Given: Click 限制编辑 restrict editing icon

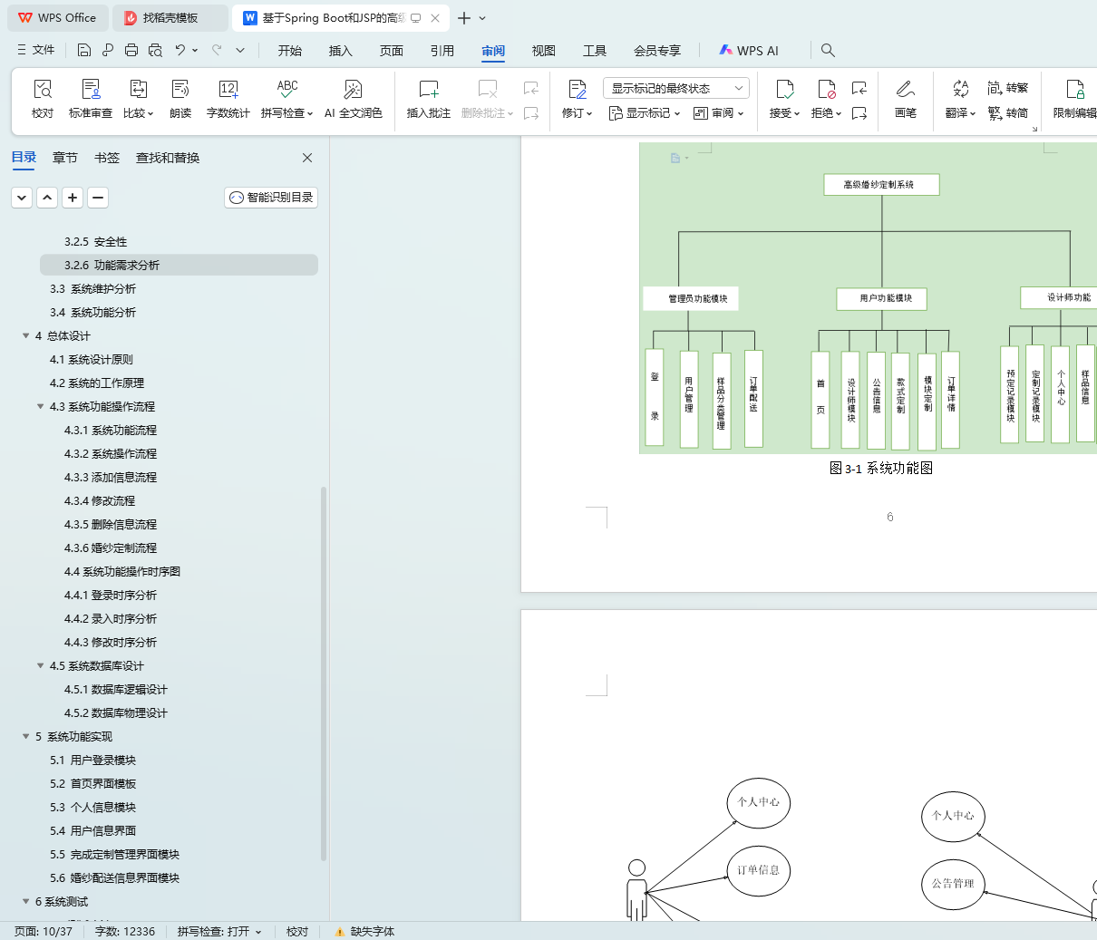Looking at the screenshot, I should 1075,99.
